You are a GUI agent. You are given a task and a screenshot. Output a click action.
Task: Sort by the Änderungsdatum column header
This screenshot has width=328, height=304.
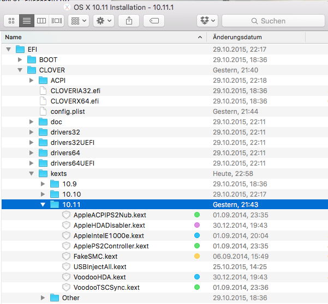click(256, 37)
